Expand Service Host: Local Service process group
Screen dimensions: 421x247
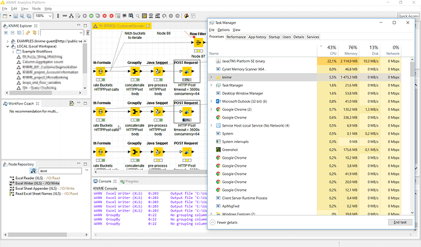pyautogui.click(x=211, y=125)
